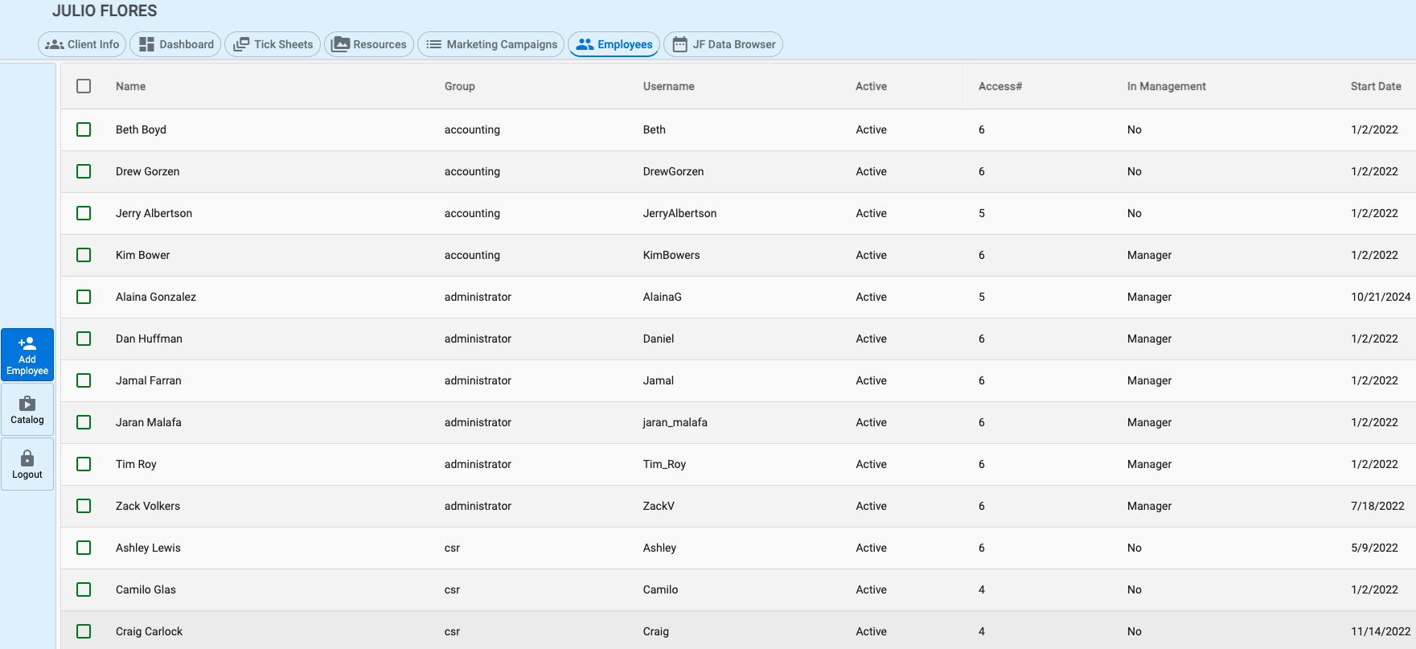Screen dimensions: 1416x649
Task: Sort by the Group column header
Action: click(x=459, y=86)
